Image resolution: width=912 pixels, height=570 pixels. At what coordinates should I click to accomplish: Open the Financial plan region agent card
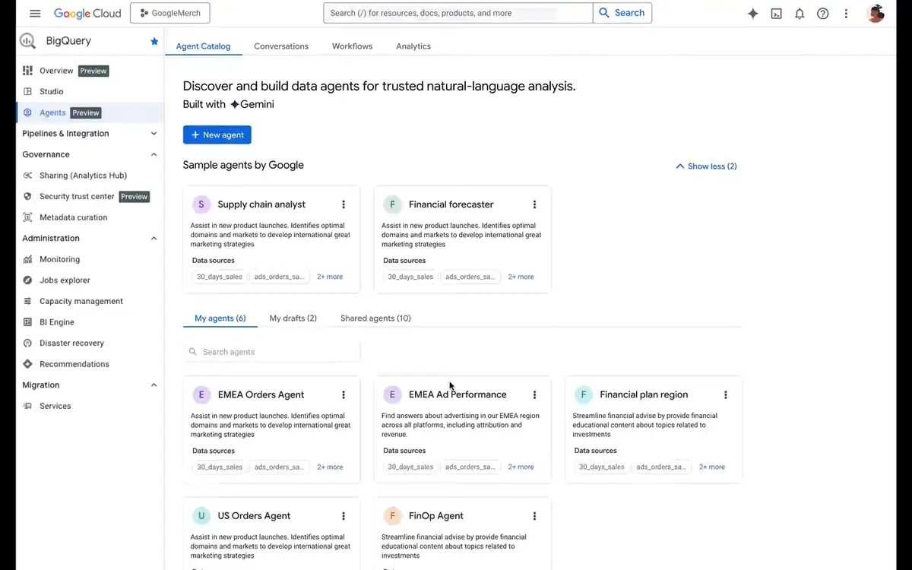click(654, 429)
